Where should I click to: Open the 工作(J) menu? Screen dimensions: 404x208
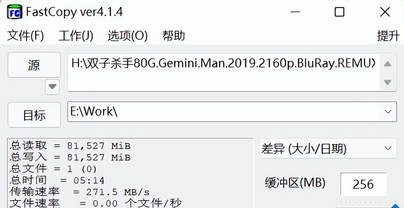76,36
